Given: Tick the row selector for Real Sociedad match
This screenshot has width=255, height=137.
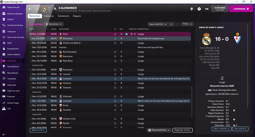Looking at the screenshot, I should pyautogui.click(x=31, y=52).
